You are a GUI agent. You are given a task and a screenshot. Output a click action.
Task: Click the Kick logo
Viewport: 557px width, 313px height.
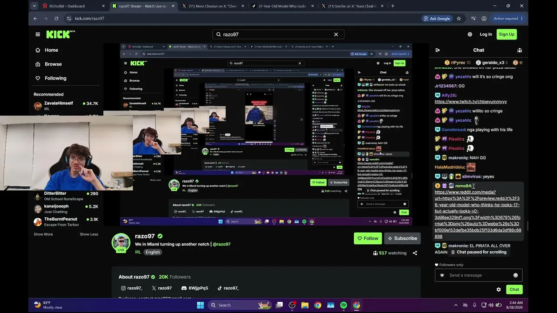click(61, 34)
